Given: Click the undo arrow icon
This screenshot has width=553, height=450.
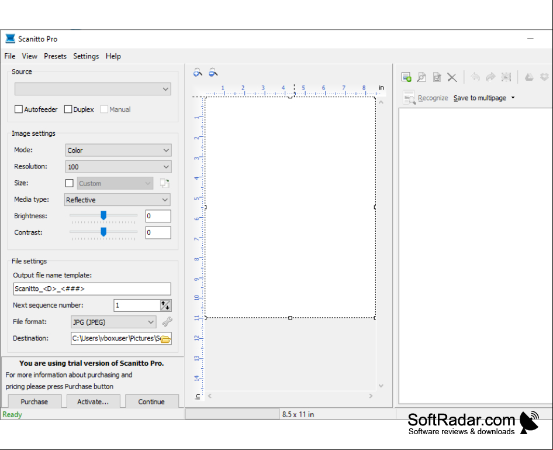Looking at the screenshot, I should click(x=475, y=77).
